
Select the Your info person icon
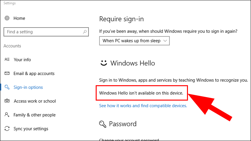(7, 60)
